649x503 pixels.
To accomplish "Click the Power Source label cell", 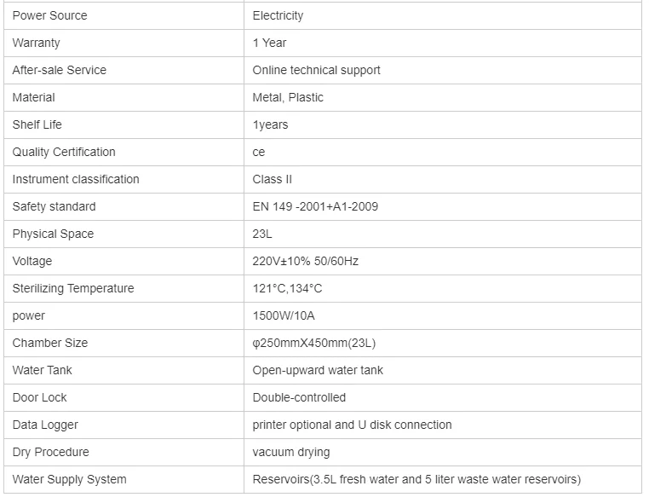I will pos(49,15).
